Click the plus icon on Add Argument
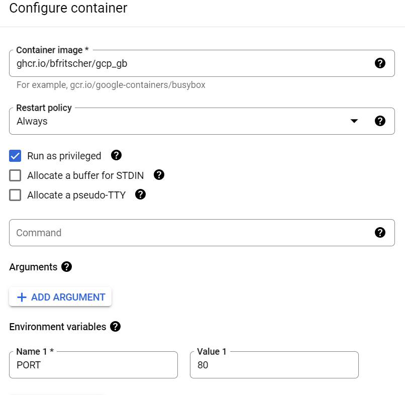Screen dimensions: 405x395 22,297
